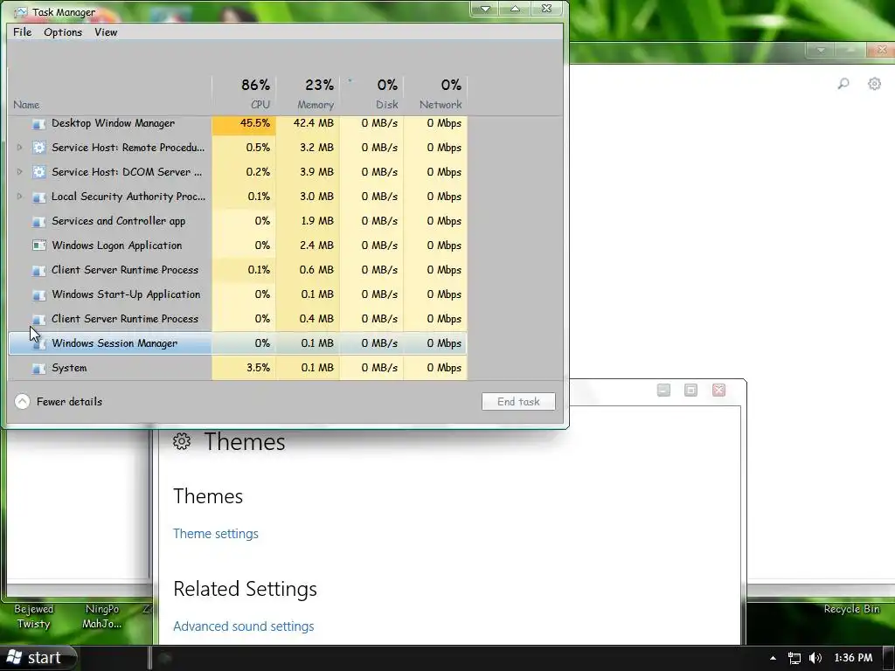The height and width of the screenshot is (671, 895).
Task: Open the File menu in Task Manager
Action: click(22, 32)
